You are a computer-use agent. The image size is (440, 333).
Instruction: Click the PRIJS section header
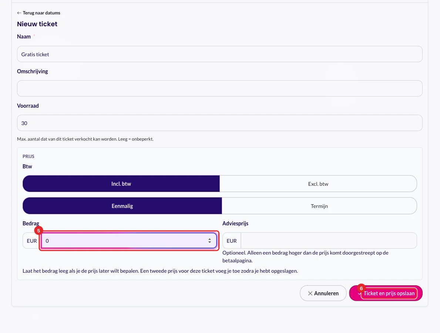click(x=28, y=156)
